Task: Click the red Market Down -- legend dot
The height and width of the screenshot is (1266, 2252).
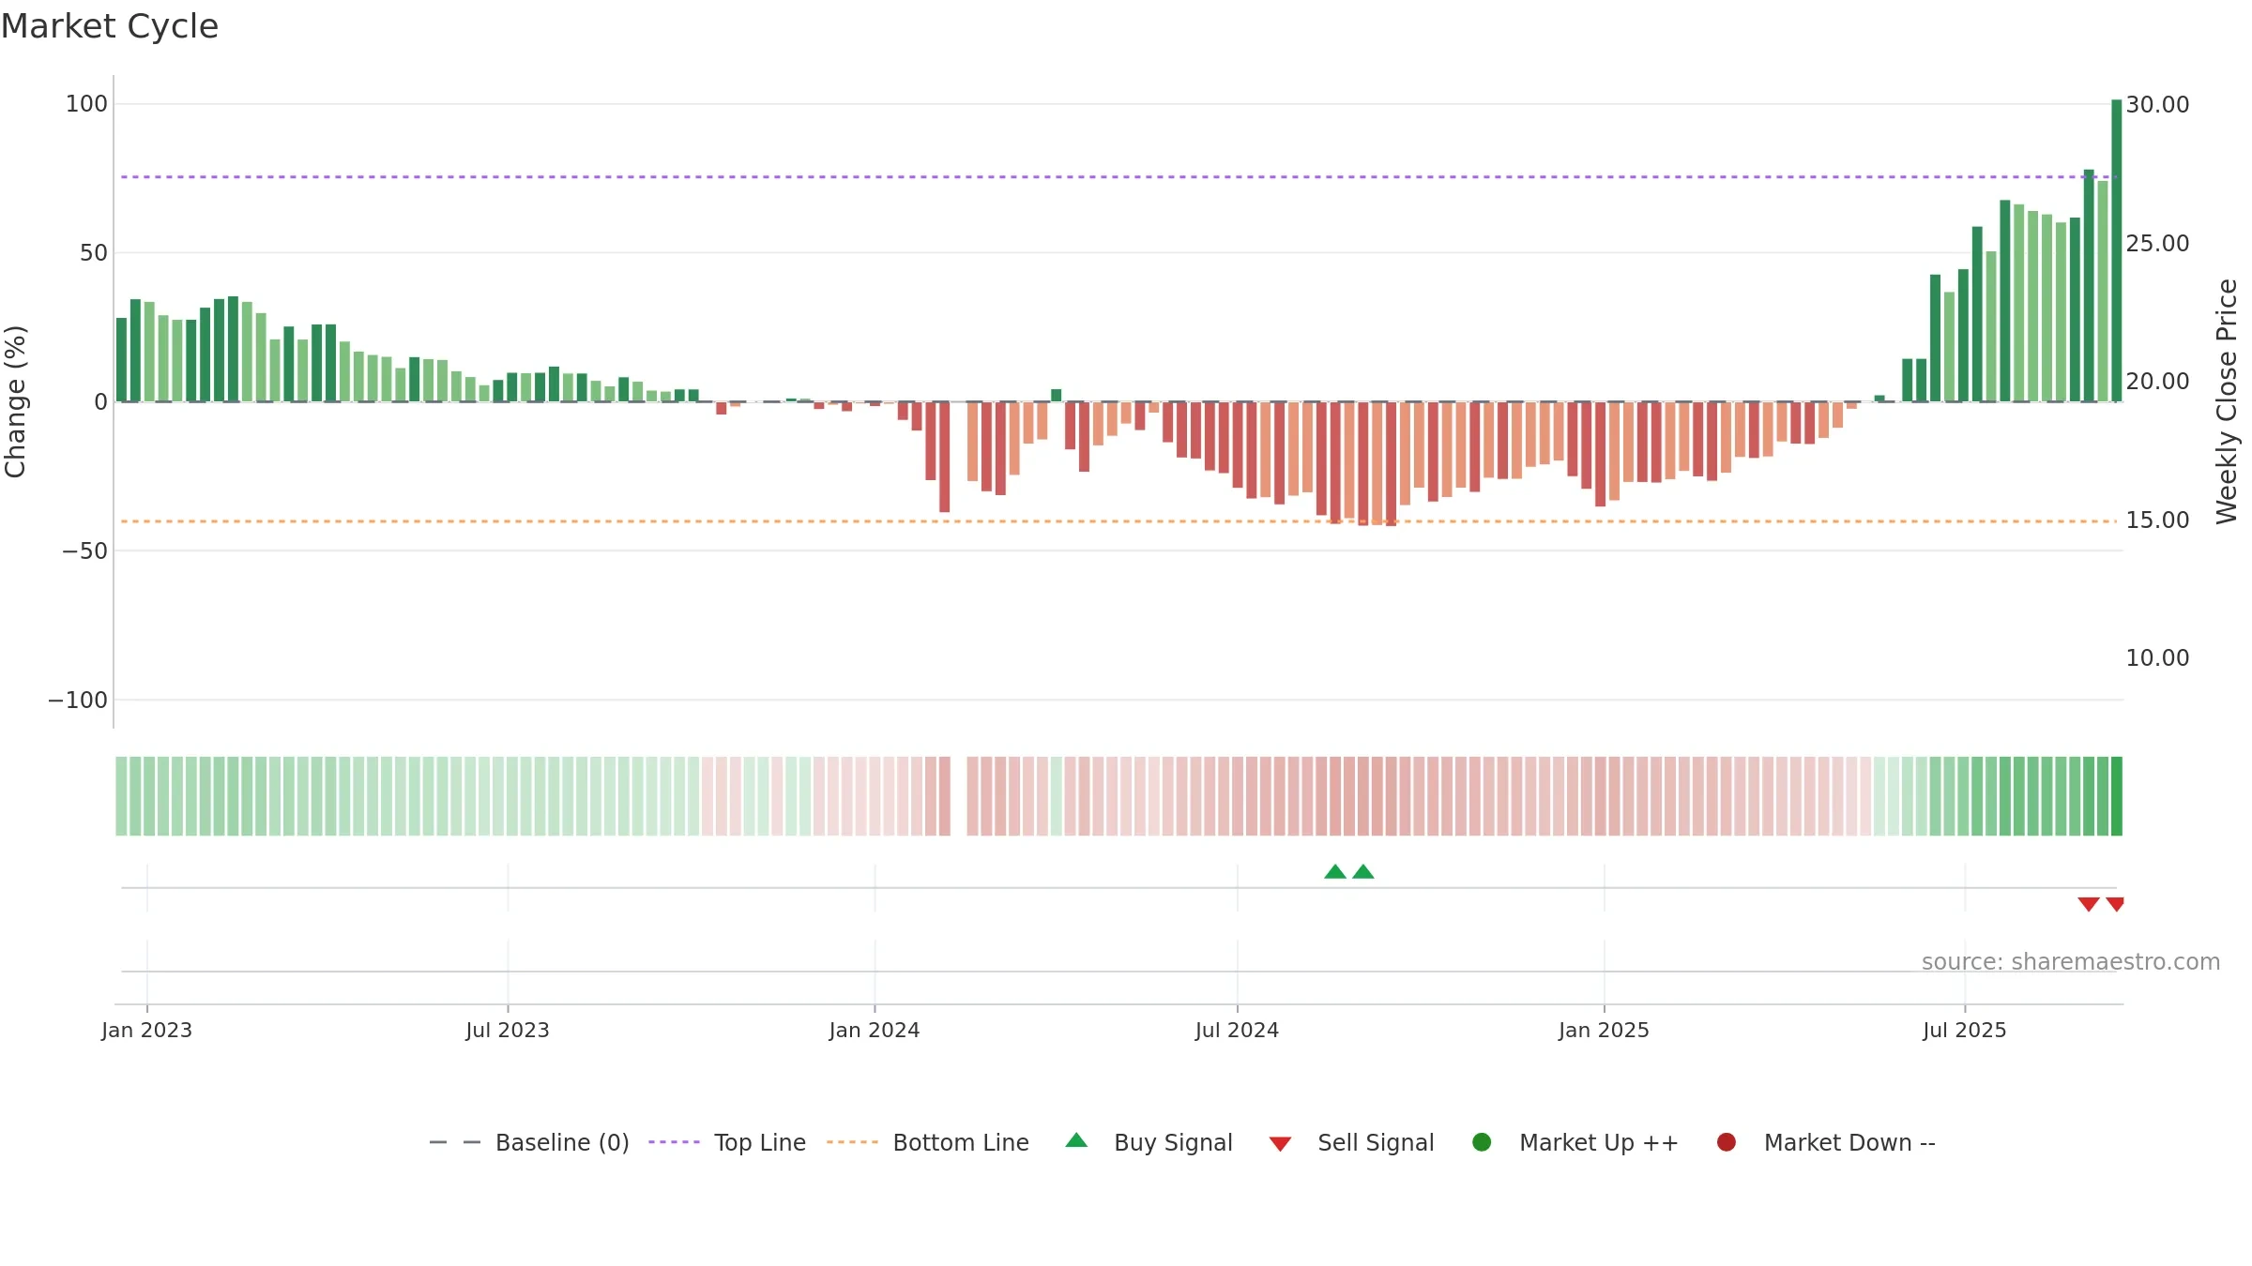Action: click(1726, 1142)
